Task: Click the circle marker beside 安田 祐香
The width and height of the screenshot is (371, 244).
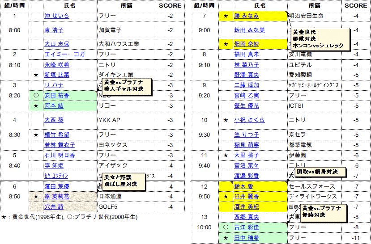Action: point(36,96)
